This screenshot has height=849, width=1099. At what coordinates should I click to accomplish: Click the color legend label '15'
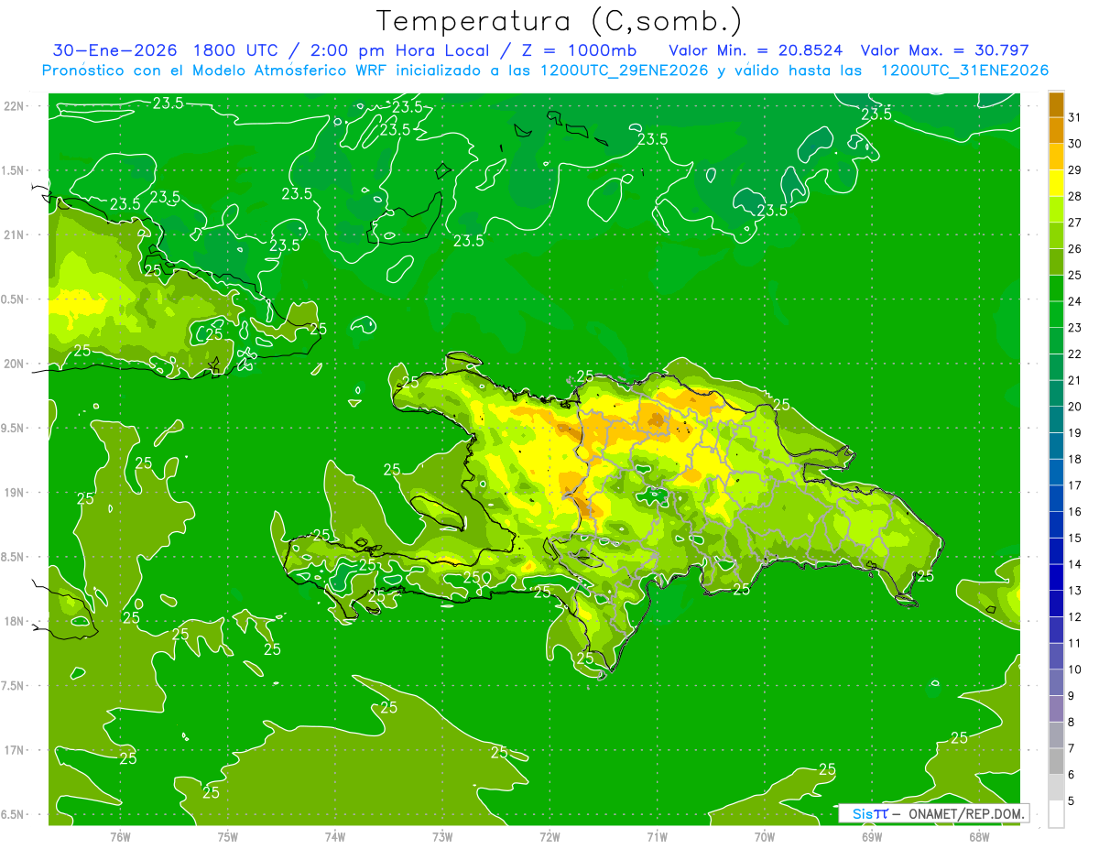1074,538
